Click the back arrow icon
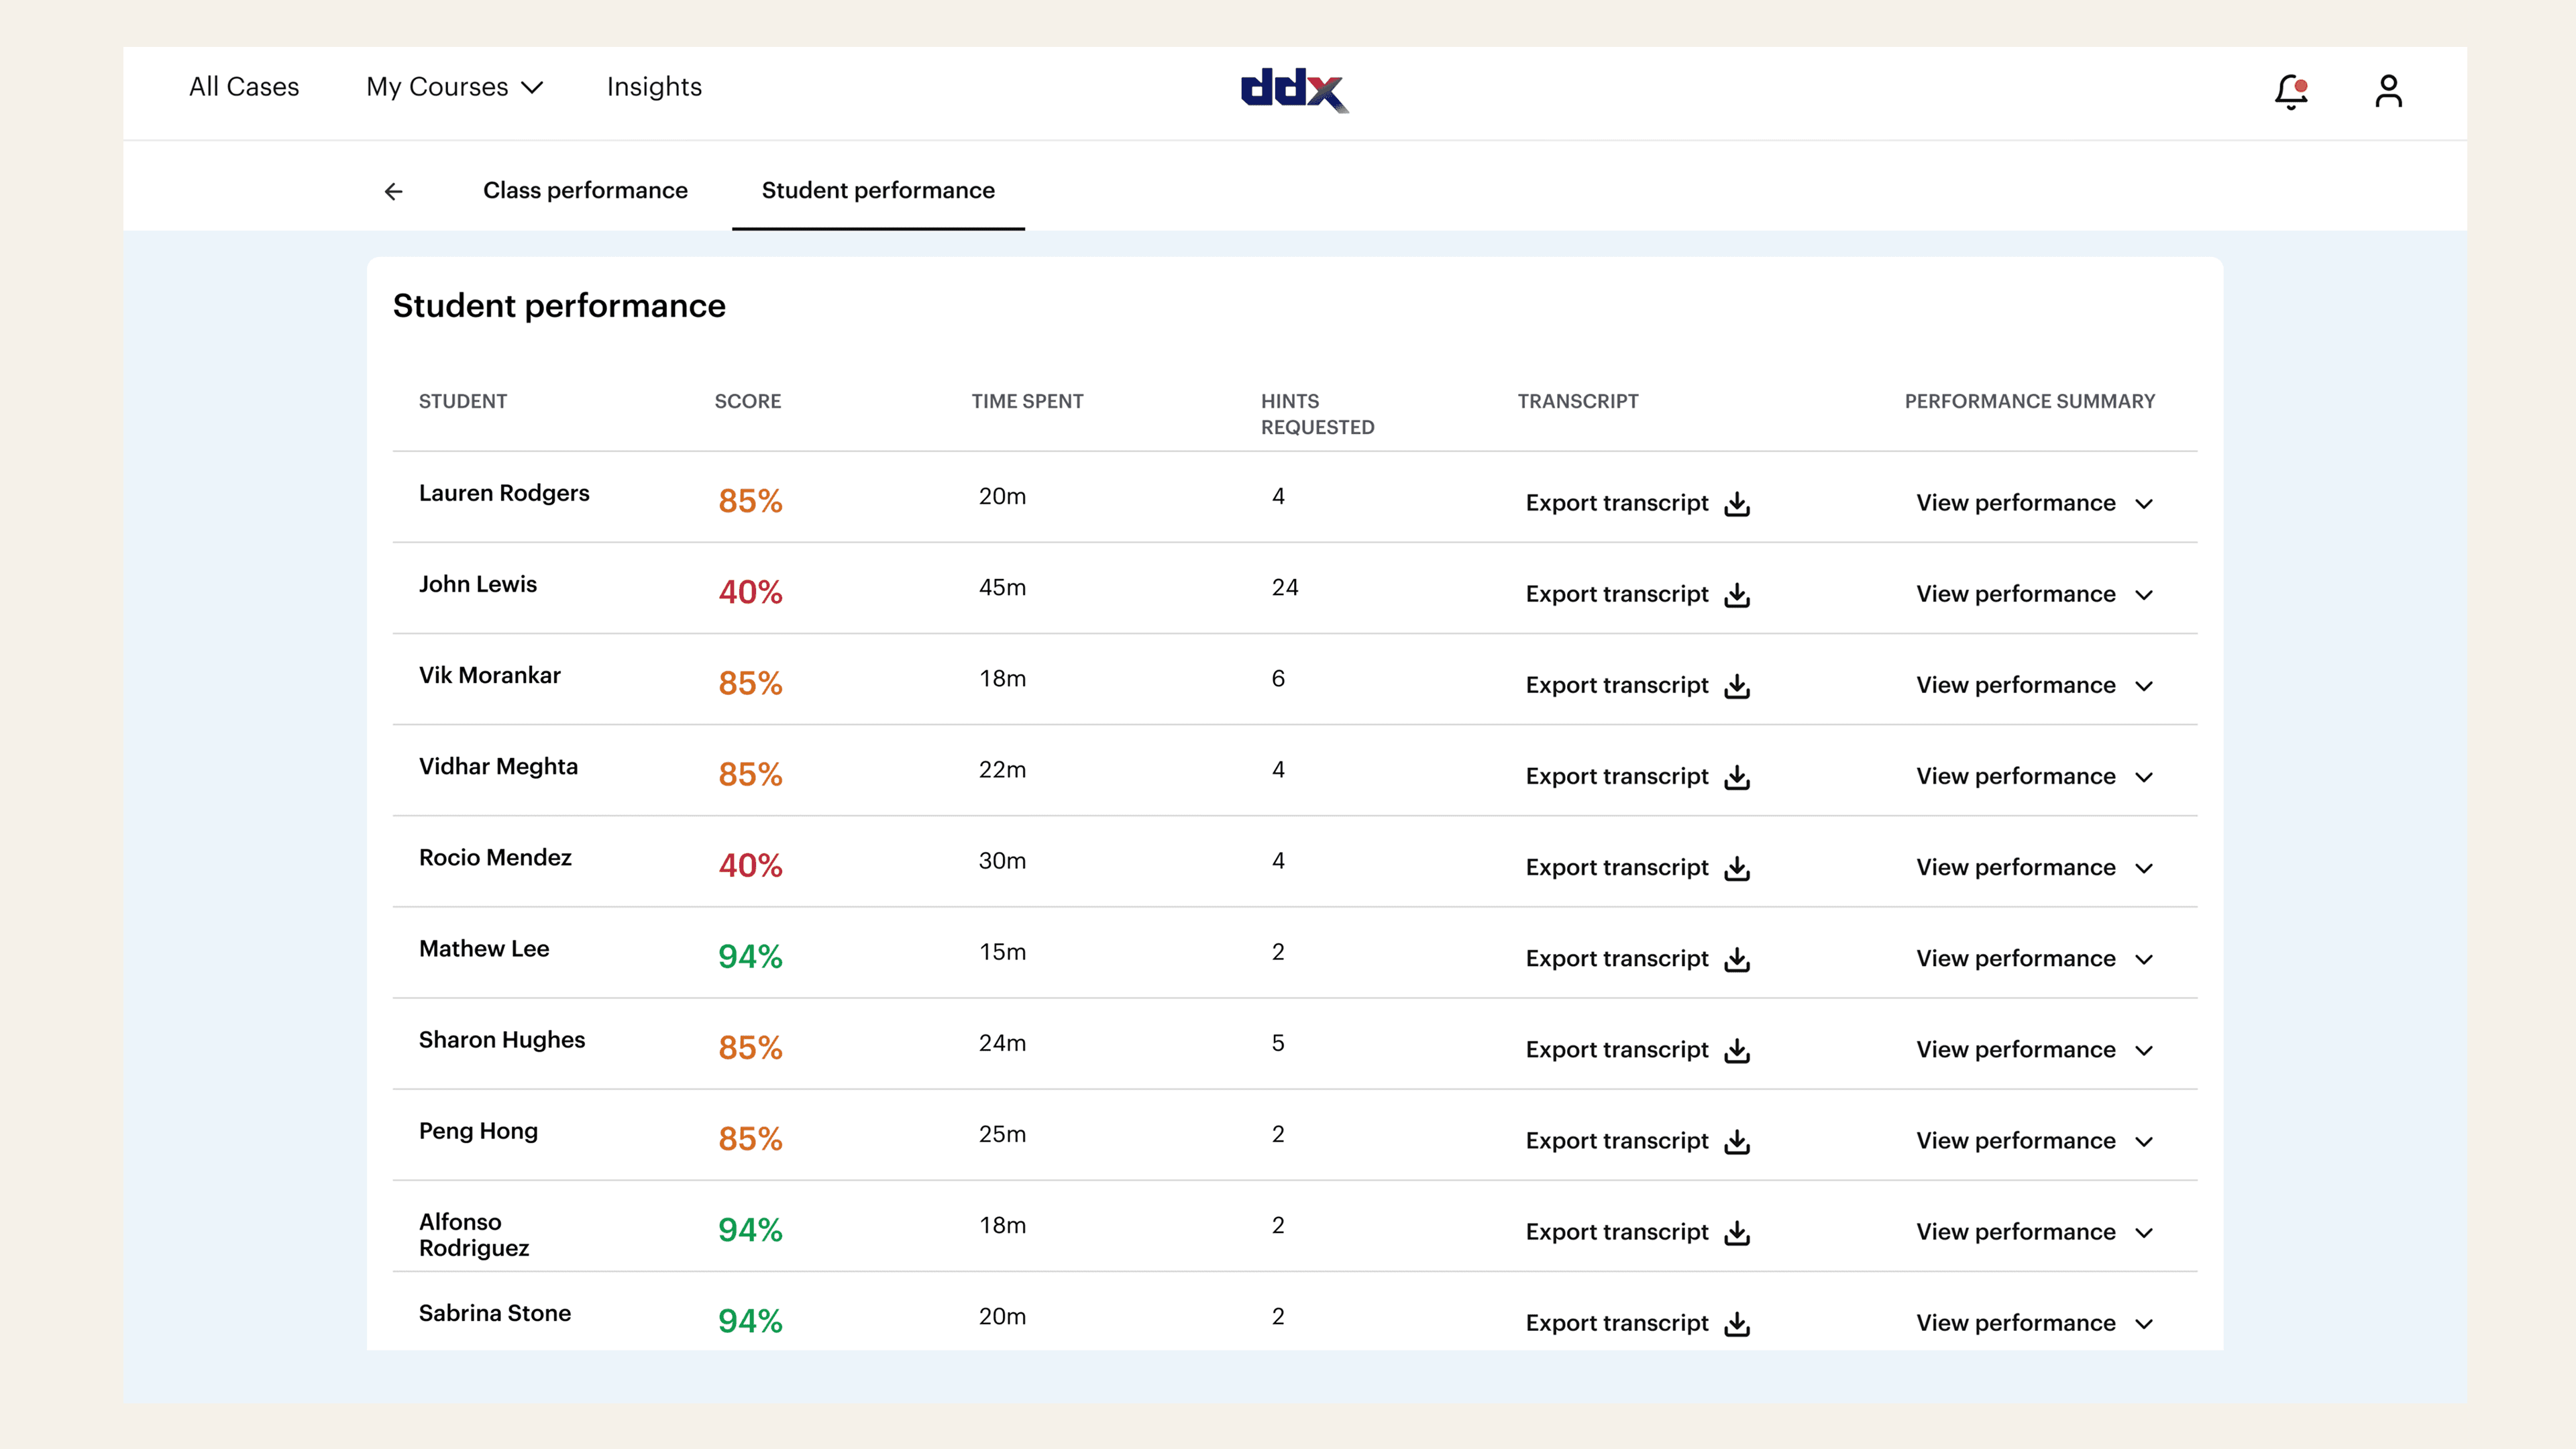Screen dimensions: 2576x1449 [393, 191]
